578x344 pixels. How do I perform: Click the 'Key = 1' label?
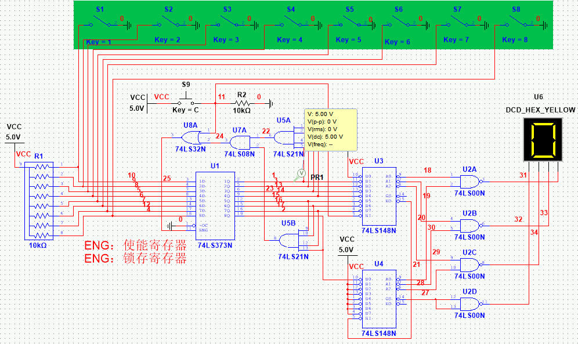point(99,42)
